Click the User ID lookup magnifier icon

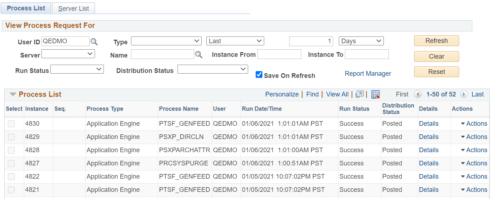coord(94,41)
